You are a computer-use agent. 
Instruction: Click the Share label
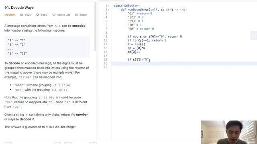click(83, 15)
